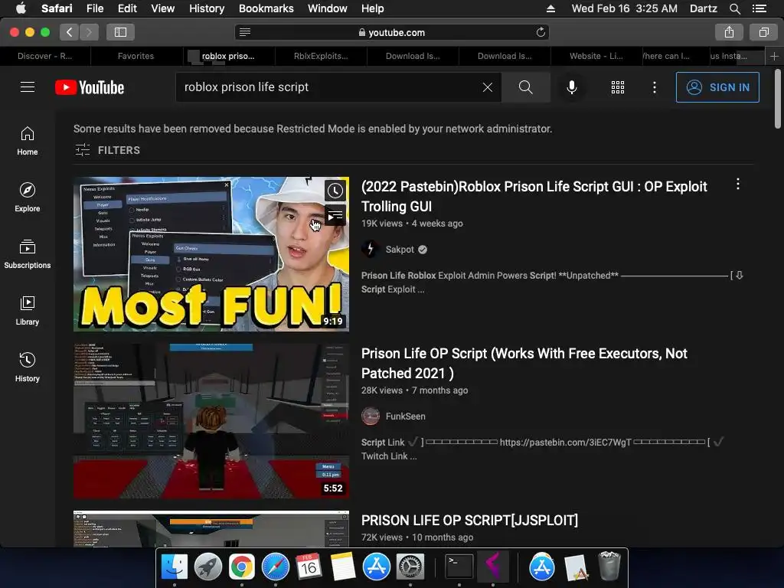Open Control Center list icon
This screenshot has width=784, height=588.
pyautogui.click(x=759, y=8)
